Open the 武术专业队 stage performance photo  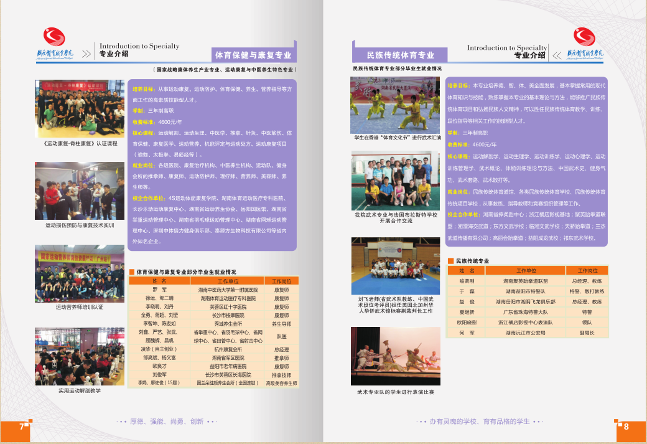pos(395,356)
